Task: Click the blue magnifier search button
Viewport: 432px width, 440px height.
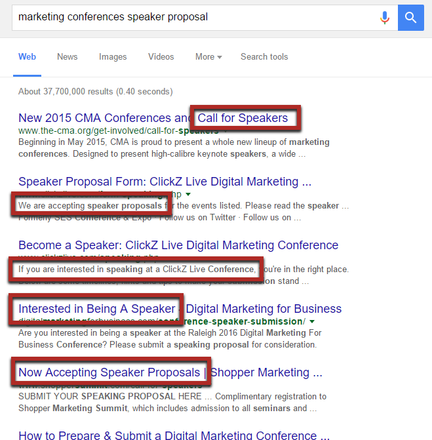Action: 410,18
